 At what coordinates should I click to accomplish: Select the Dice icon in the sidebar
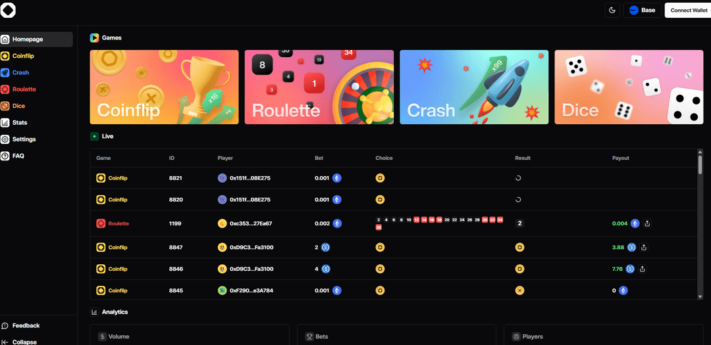tap(5, 106)
